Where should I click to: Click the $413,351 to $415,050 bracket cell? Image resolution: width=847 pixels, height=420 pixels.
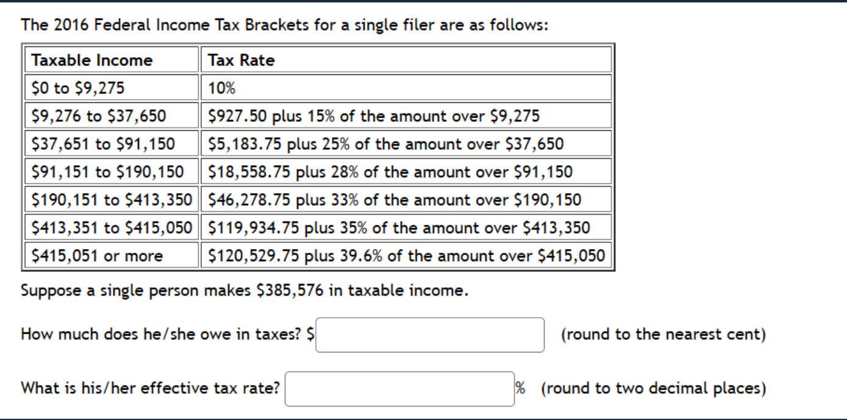click(112, 228)
